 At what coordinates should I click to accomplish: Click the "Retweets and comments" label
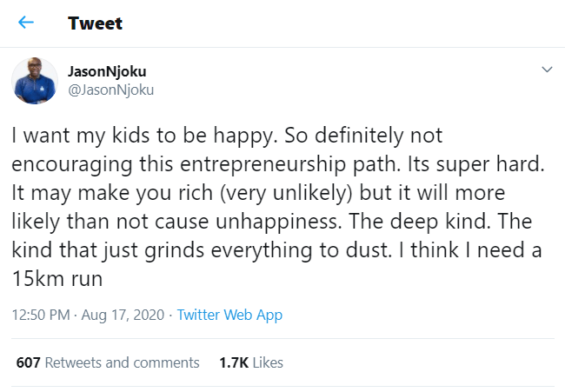(122, 362)
